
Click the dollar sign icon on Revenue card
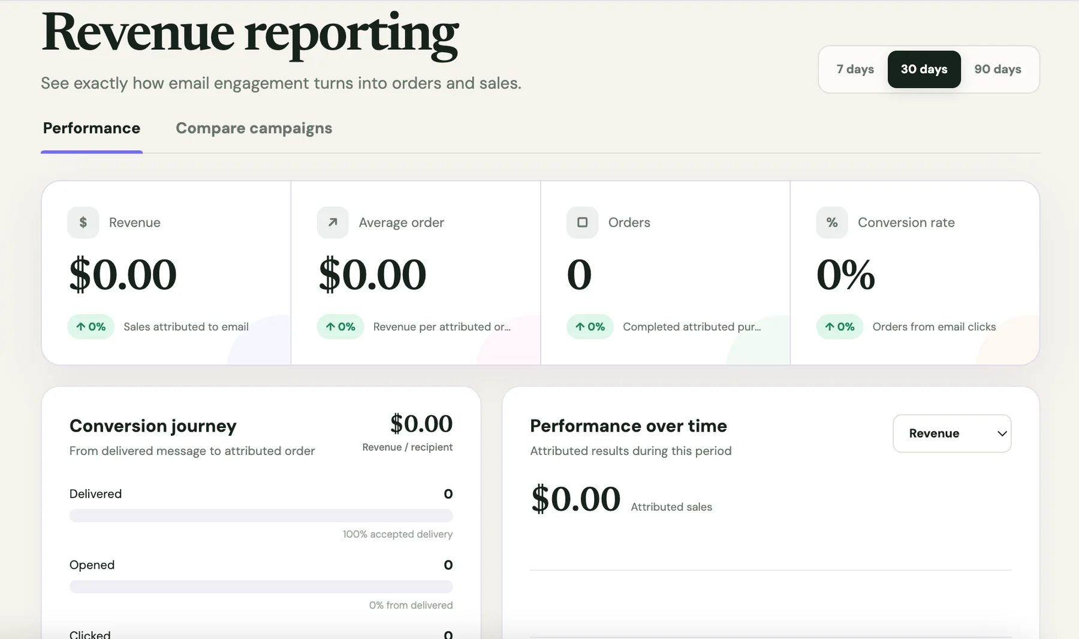point(83,222)
